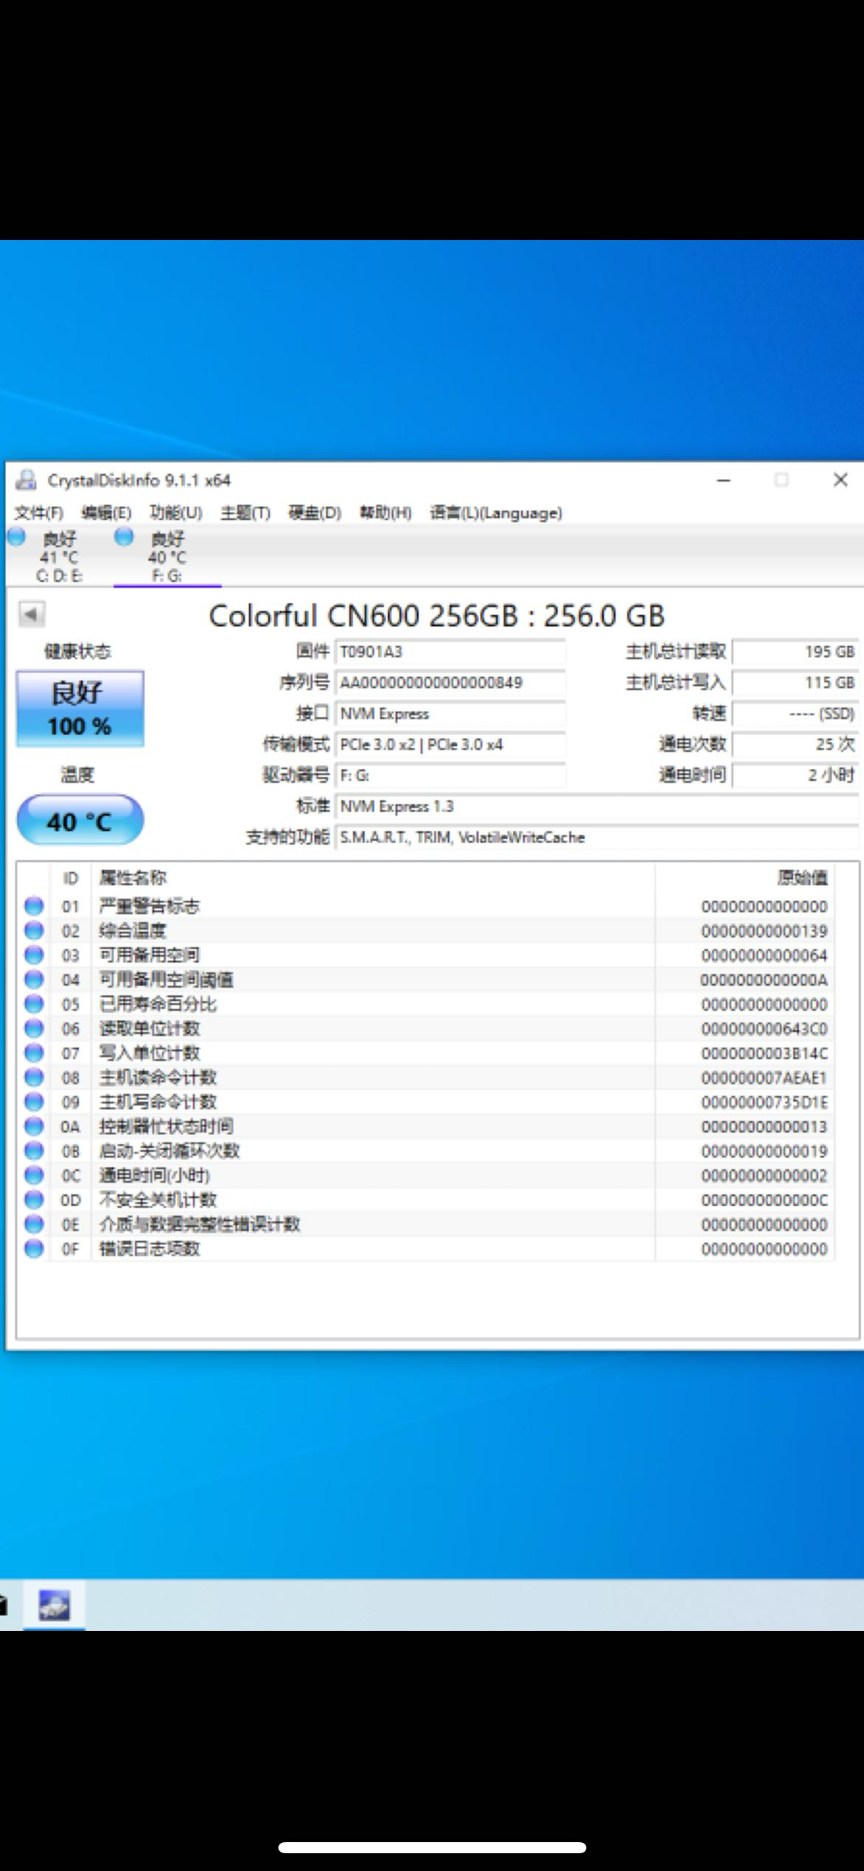Click the status circle for 可用备用空间阈值 row
Viewport: 864px width, 1871px height.
click(x=34, y=980)
